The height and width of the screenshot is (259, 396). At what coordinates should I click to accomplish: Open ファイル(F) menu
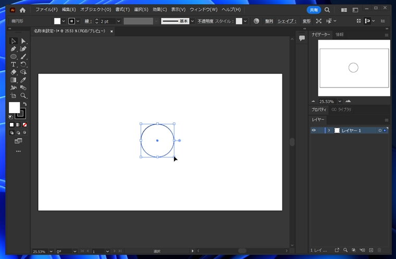pos(46,9)
